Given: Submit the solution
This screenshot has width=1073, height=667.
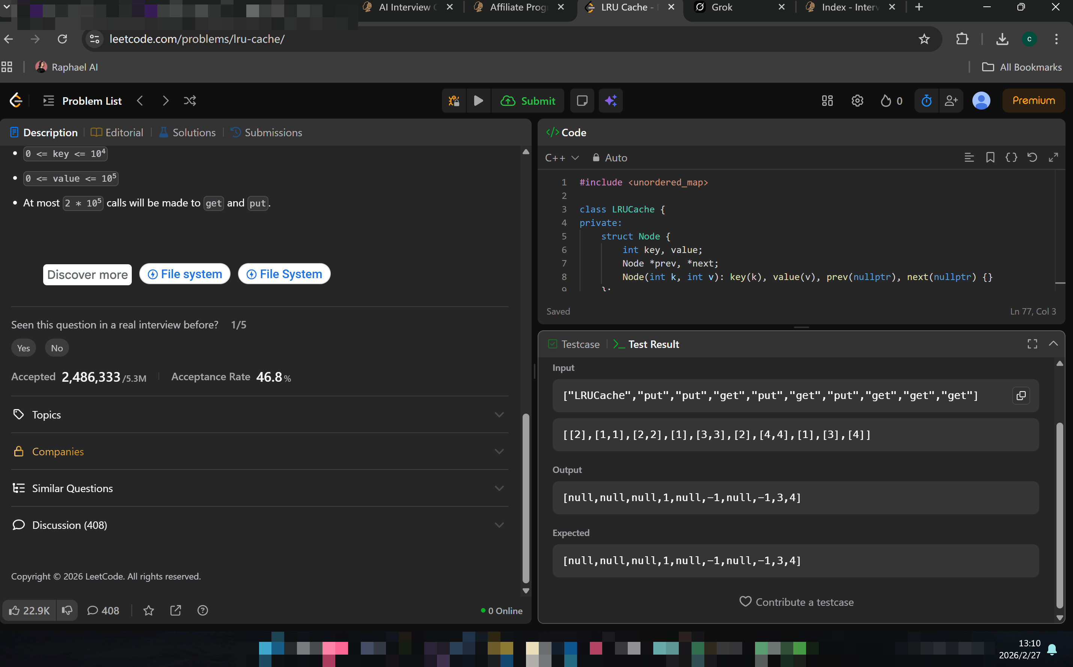Looking at the screenshot, I should (x=528, y=101).
